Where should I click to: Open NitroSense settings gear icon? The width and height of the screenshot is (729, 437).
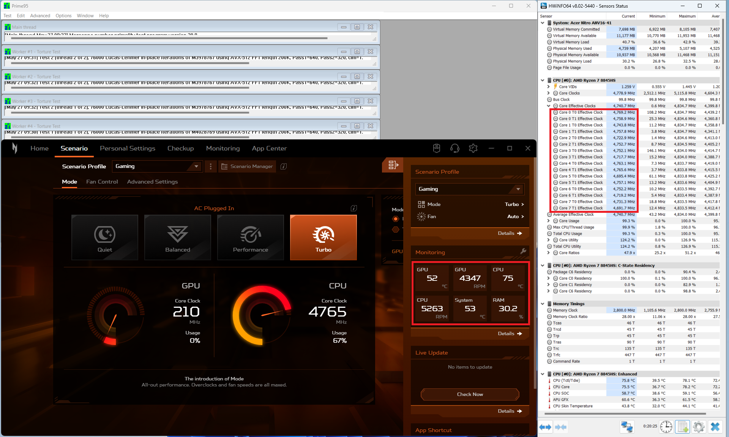point(473,148)
